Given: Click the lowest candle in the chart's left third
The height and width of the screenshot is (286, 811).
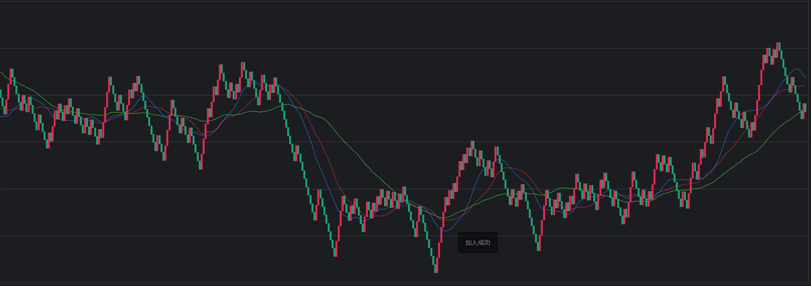Looking at the screenshot, I should (200, 161).
